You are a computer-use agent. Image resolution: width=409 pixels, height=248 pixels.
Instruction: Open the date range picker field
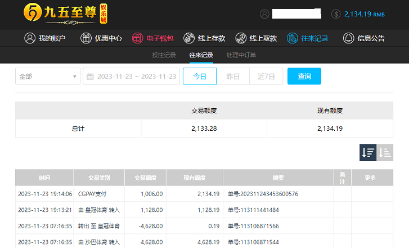coord(131,76)
